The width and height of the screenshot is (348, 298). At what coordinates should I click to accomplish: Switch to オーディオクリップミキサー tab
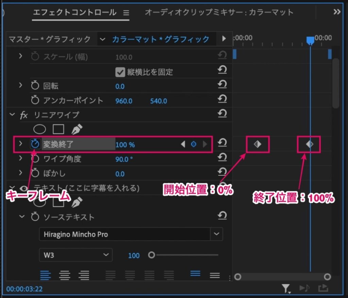click(x=219, y=12)
